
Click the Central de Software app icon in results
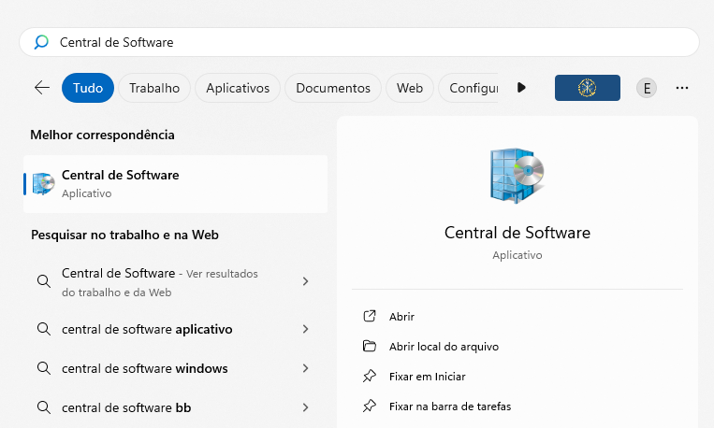coord(43,184)
